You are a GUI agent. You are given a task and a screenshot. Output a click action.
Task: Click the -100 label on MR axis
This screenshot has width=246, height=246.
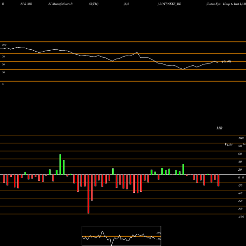(241, 217)
